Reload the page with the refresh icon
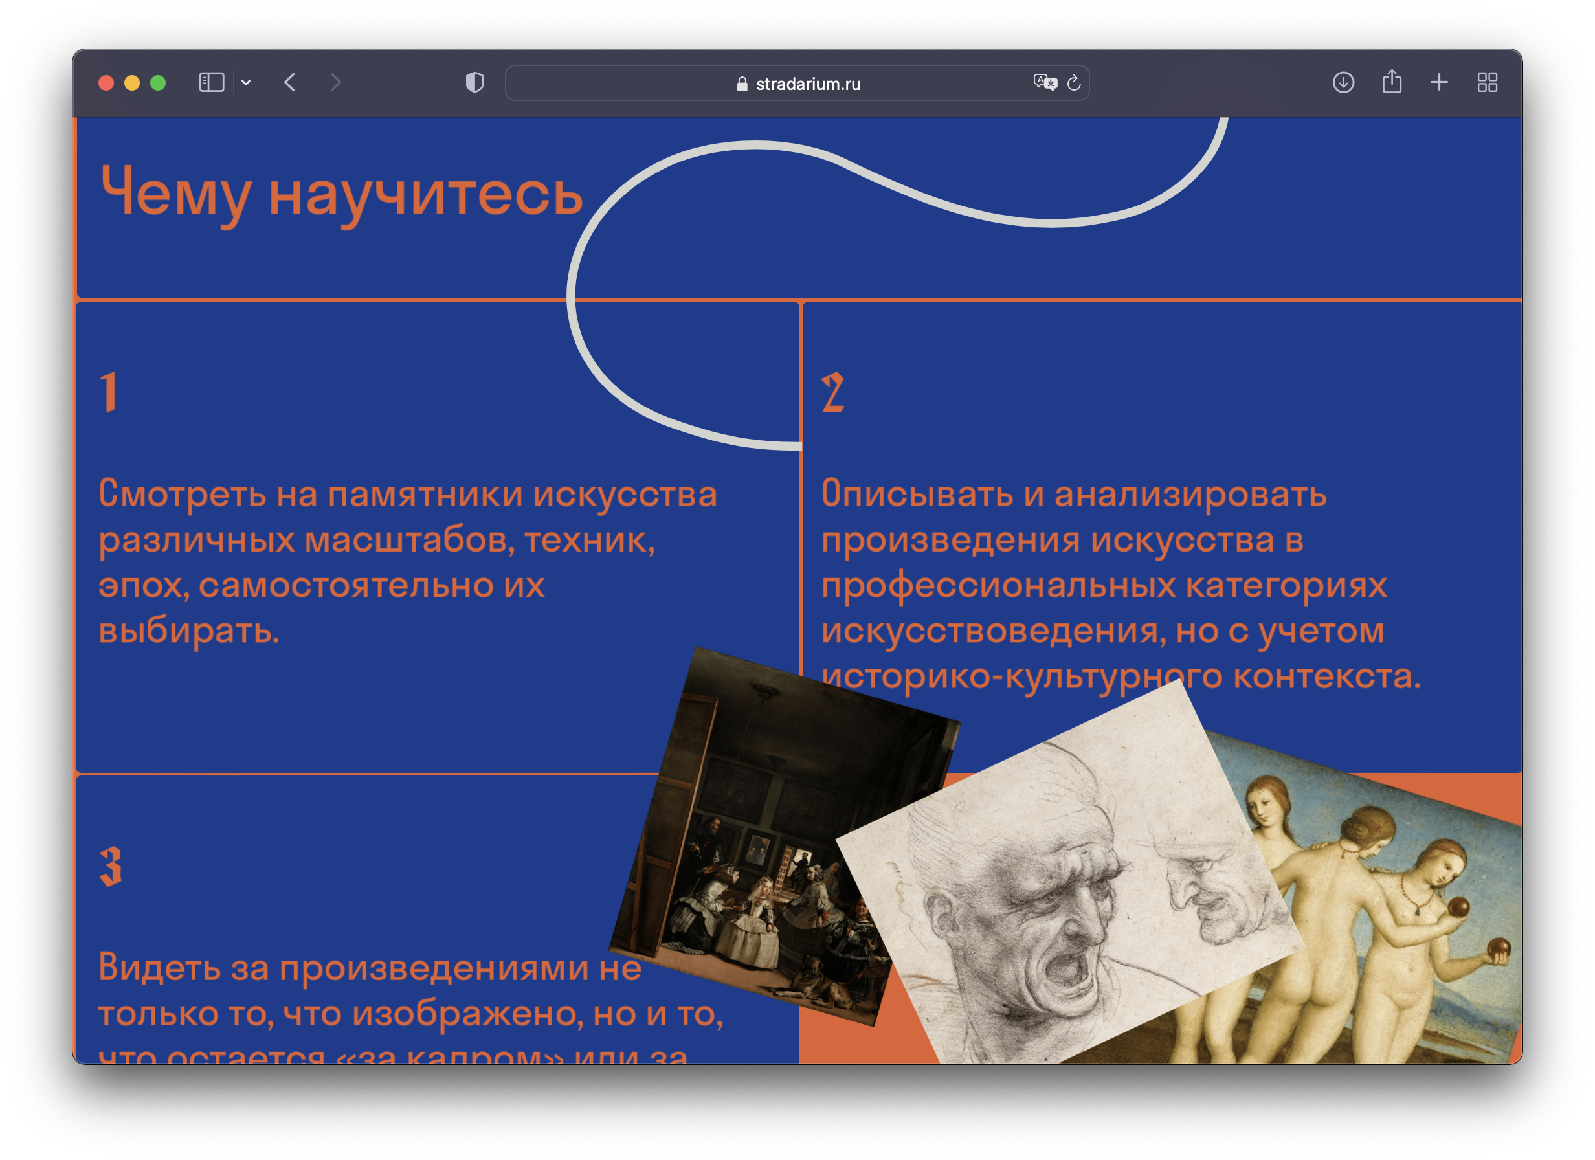Image resolution: width=1595 pixels, height=1160 pixels. 1074,83
